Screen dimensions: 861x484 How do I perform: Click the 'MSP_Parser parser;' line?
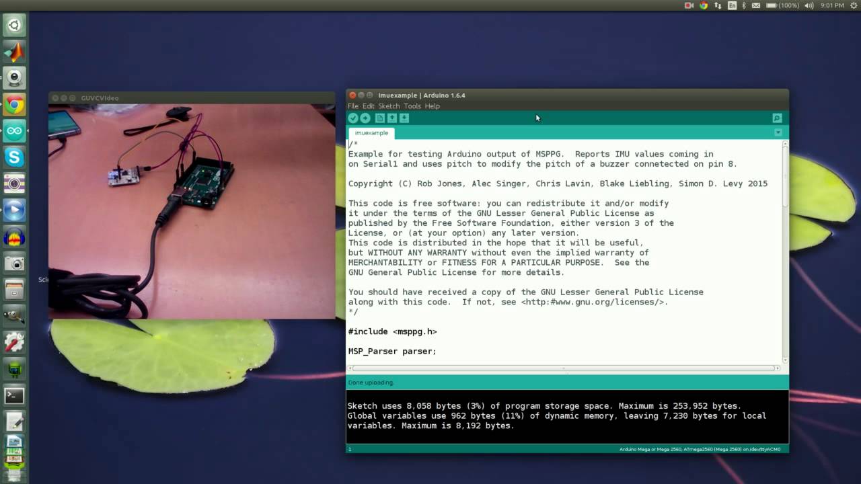tap(392, 351)
